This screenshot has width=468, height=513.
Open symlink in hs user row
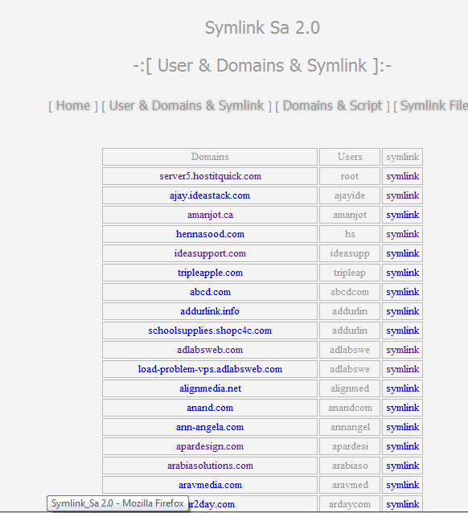pos(403,234)
